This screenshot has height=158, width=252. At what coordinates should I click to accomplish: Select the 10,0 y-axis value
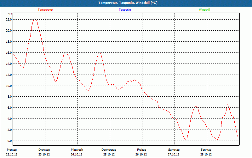(9, 86)
